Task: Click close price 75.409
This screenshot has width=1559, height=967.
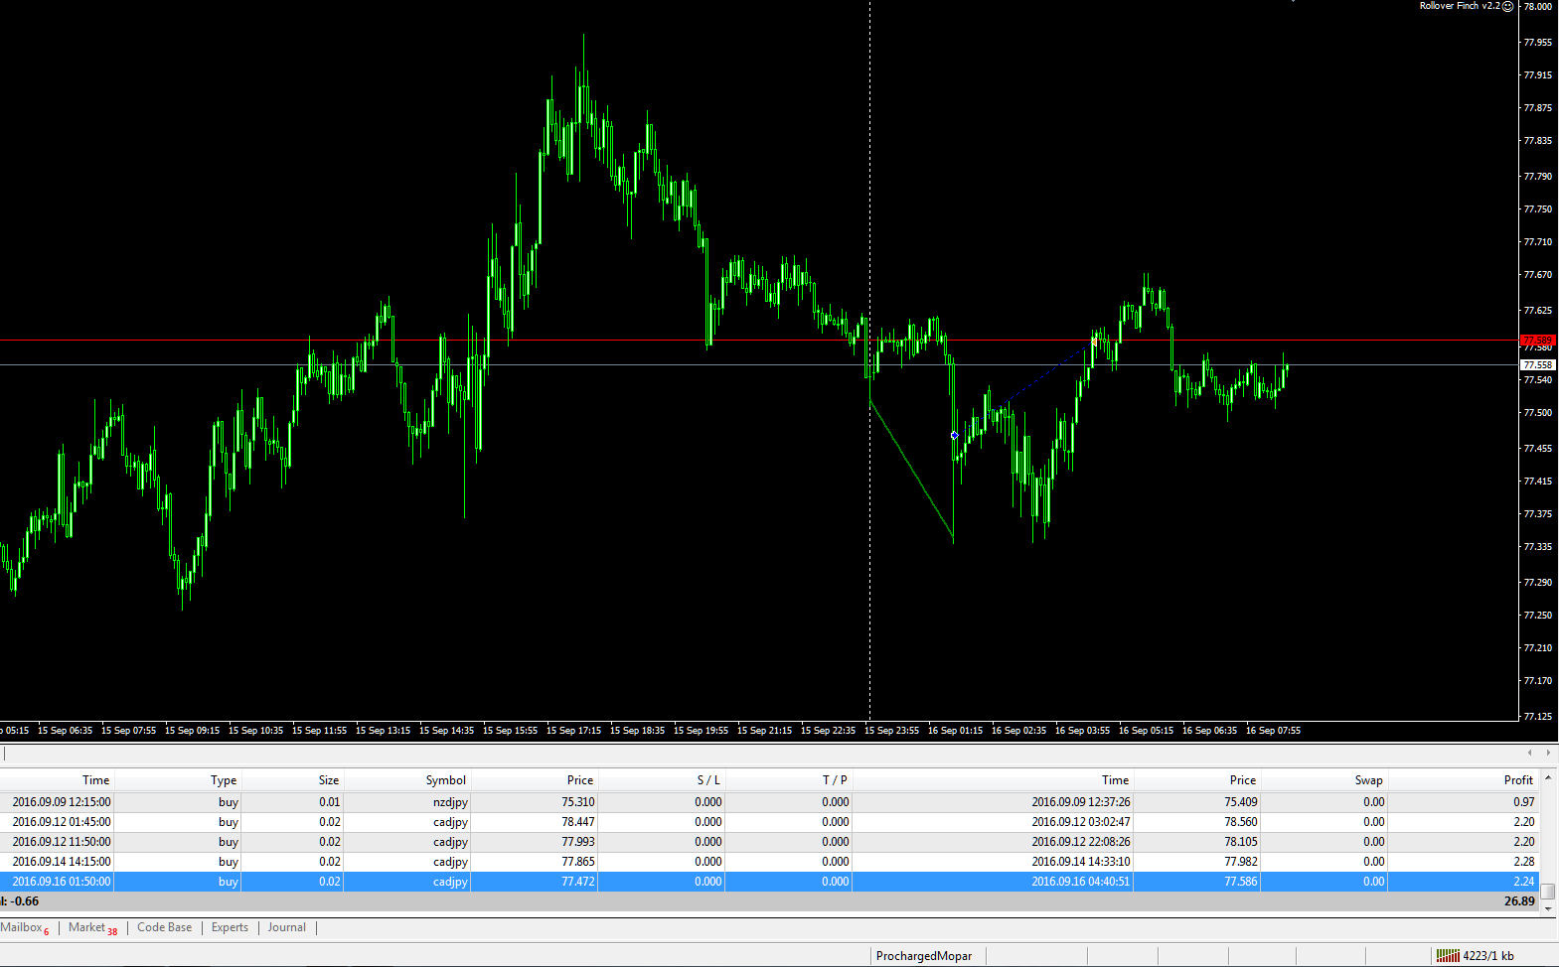Action: (x=1241, y=802)
